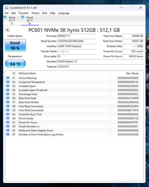
Task: Click Total Host Writes value 20307 GB
Action: (x=133, y=41)
